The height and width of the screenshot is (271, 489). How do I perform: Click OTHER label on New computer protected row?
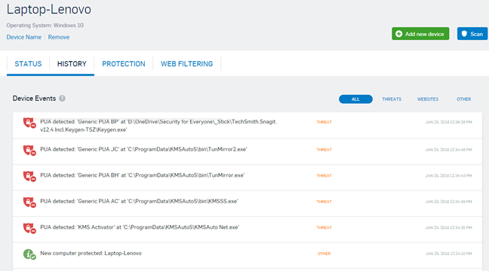[x=324, y=254]
